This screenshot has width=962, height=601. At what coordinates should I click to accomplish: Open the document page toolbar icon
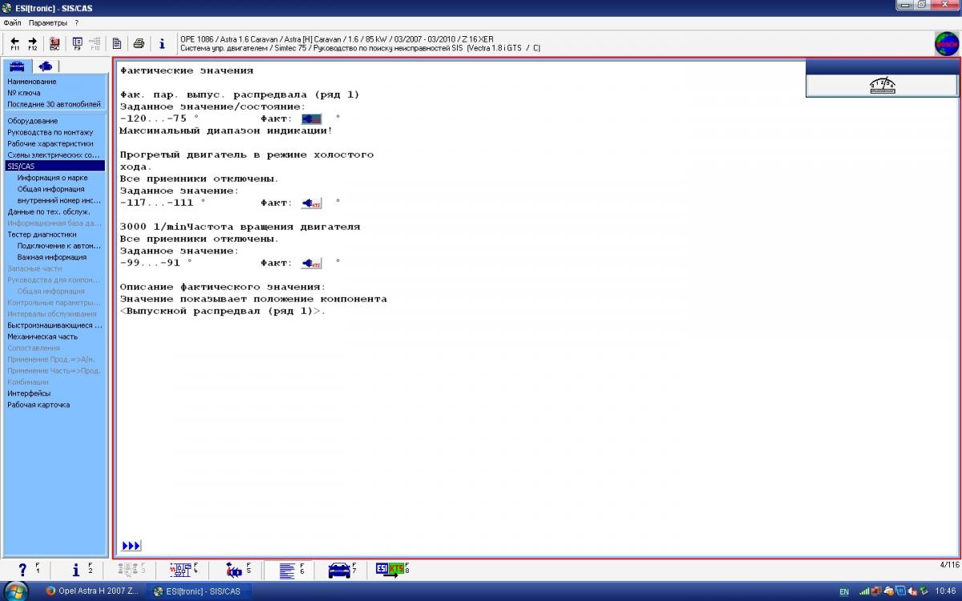[117, 43]
